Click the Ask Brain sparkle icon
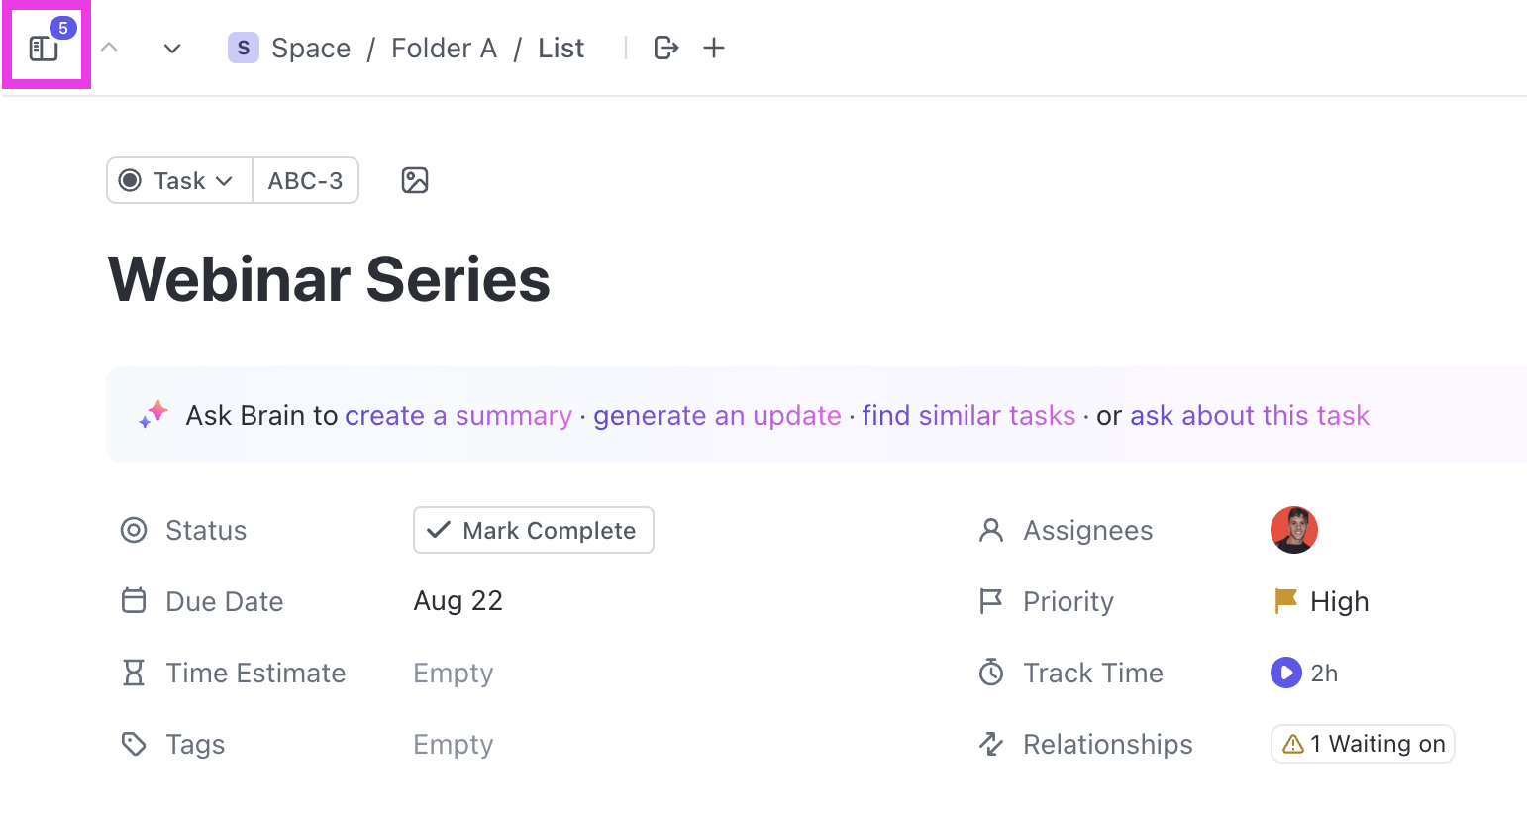1527x830 pixels. (153, 415)
